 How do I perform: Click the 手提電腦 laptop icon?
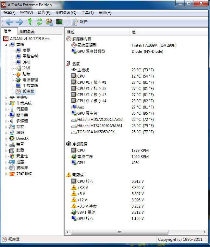pos(18,86)
